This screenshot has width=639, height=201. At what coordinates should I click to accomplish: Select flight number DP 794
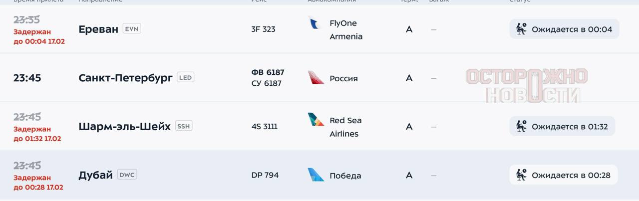pyautogui.click(x=265, y=175)
